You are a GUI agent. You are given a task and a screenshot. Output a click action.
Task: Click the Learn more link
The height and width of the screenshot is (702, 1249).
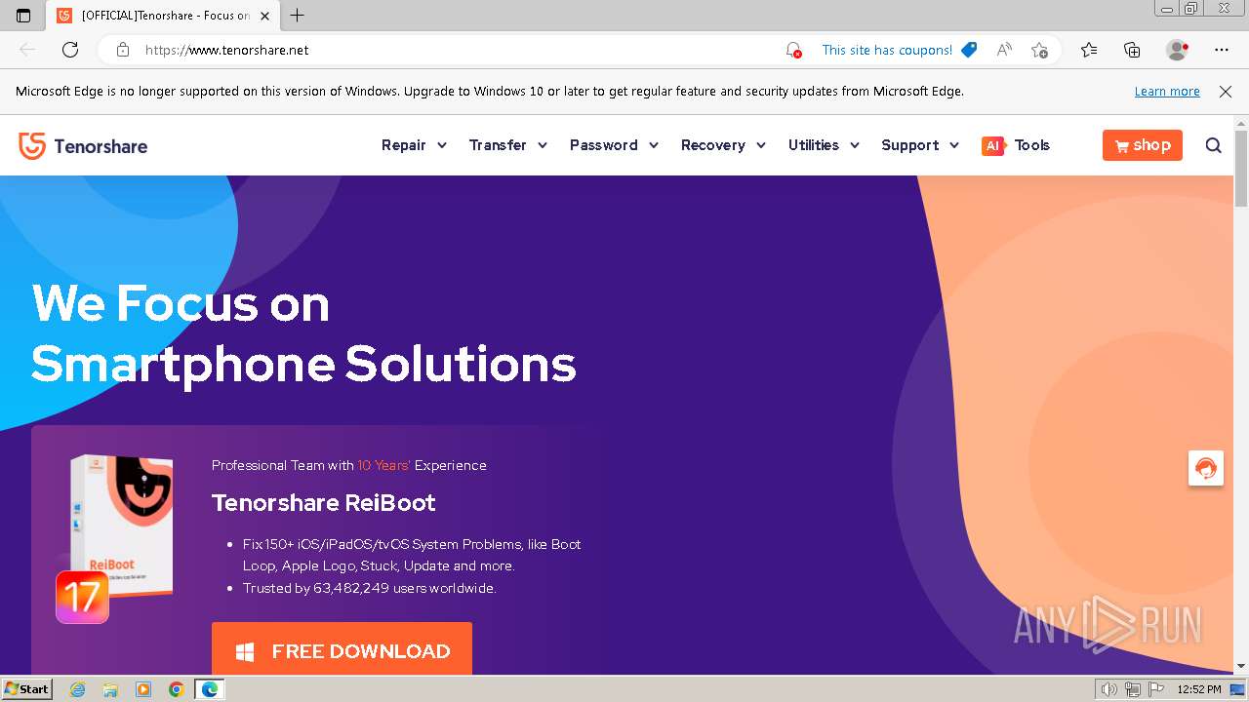click(x=1167, y=92)
